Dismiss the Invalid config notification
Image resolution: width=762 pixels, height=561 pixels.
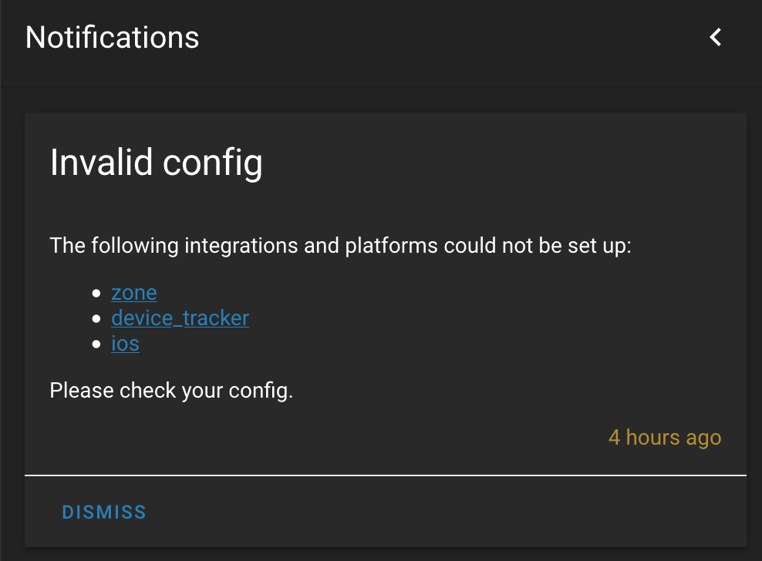point(104,512)
